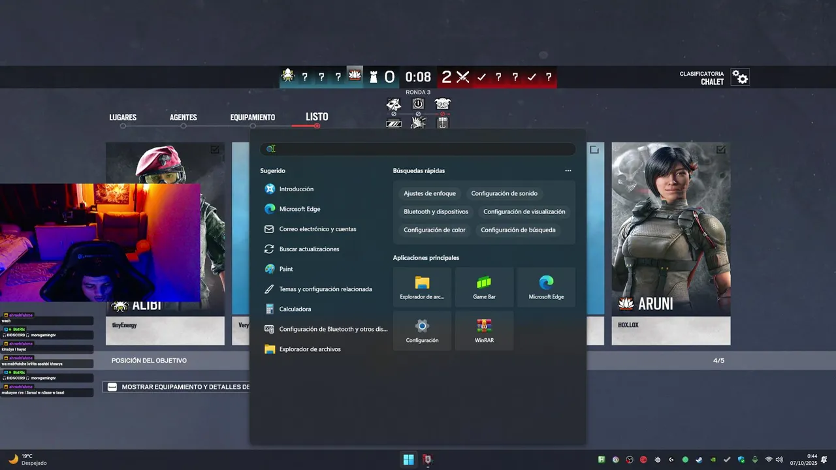Switch to the AGENTES phase tab
836x470 pixels.
[184, 117]
